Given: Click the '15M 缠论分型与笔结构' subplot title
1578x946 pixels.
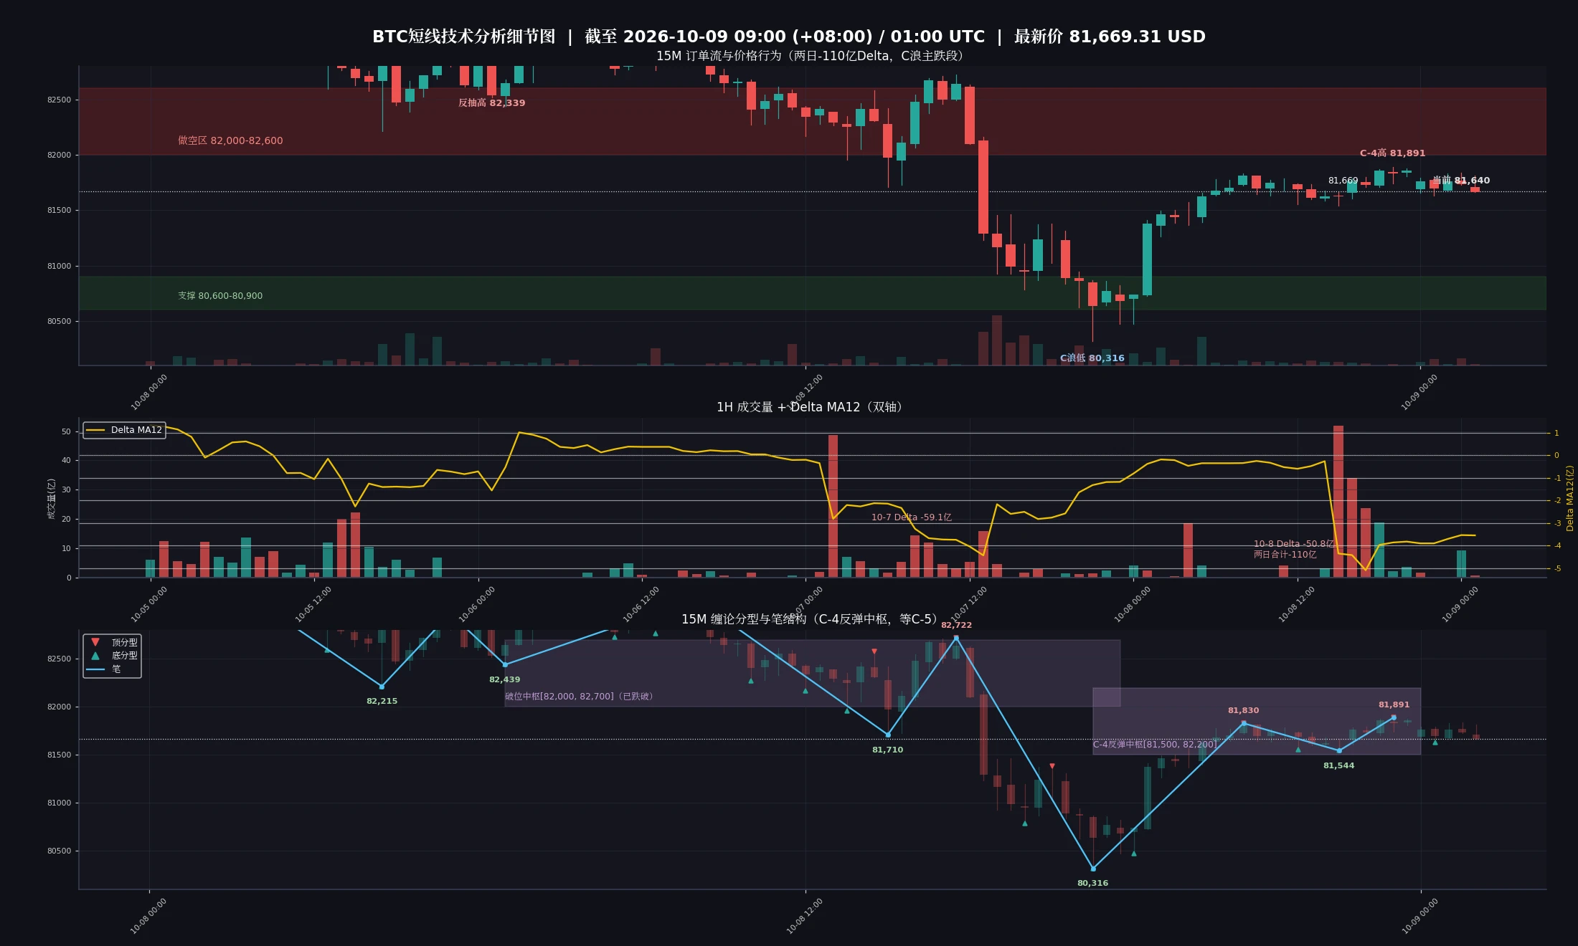Looking at the screenshot, I should 812,619.
